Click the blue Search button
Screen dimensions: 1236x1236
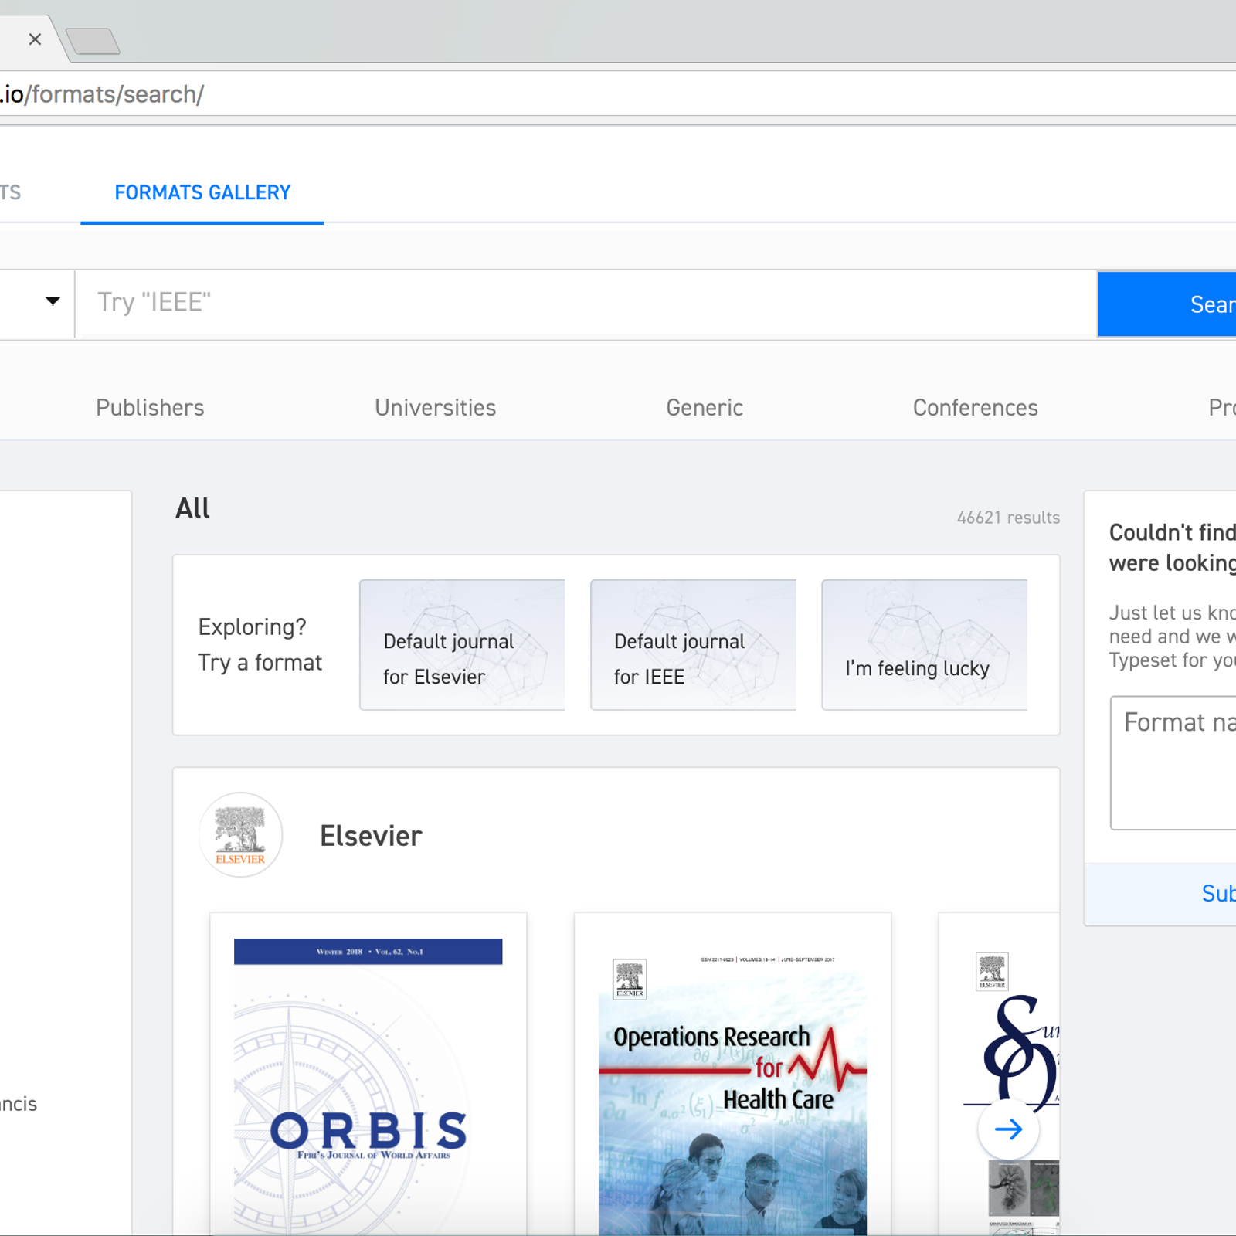point(1166,304)
